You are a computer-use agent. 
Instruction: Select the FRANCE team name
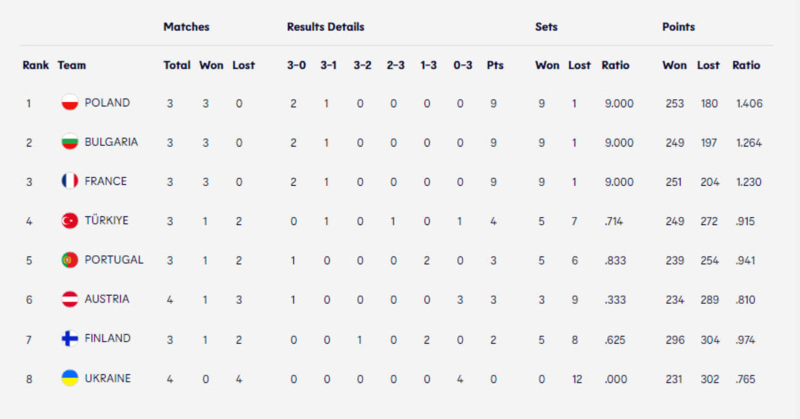pyautogui.click(x=105, y=181)
